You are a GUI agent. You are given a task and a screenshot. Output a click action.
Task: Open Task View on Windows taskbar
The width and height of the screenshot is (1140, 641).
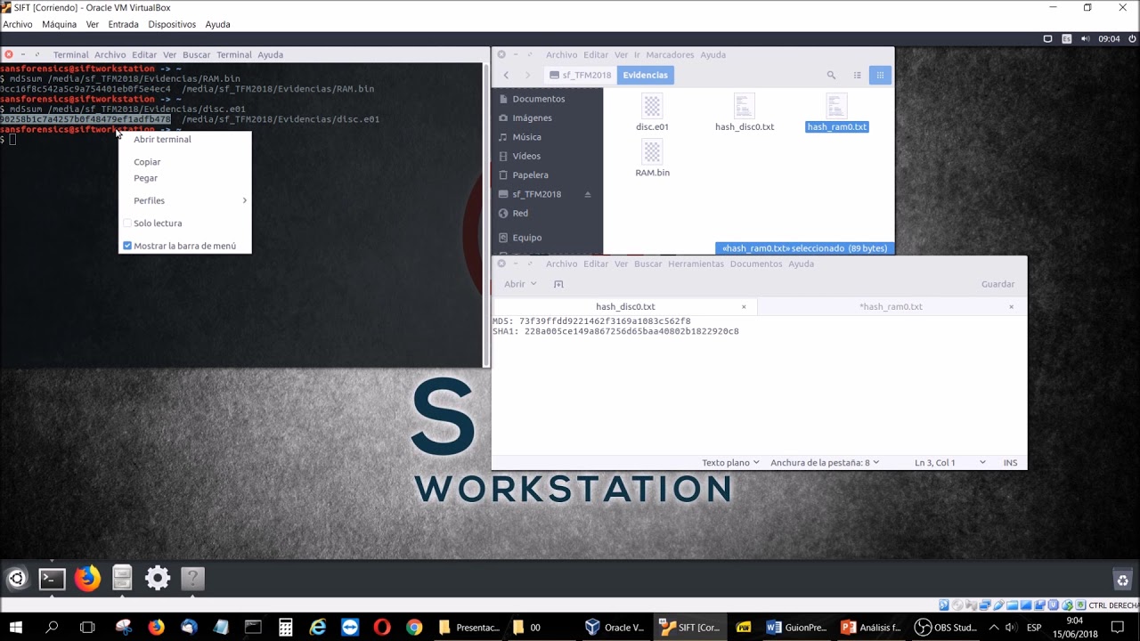(87, 628)
